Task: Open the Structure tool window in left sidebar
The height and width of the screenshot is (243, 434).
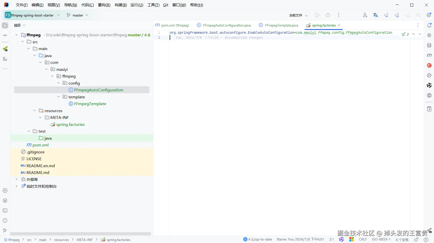Action: point(5,59)
